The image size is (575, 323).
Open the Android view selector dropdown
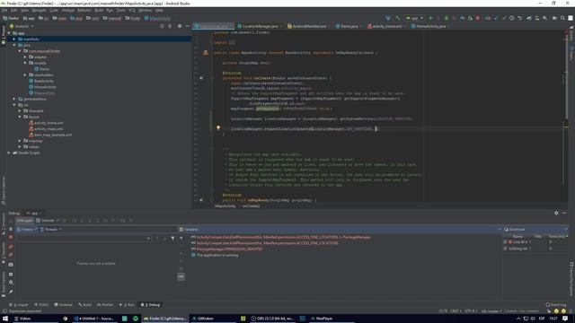click(x=22, y=26)
